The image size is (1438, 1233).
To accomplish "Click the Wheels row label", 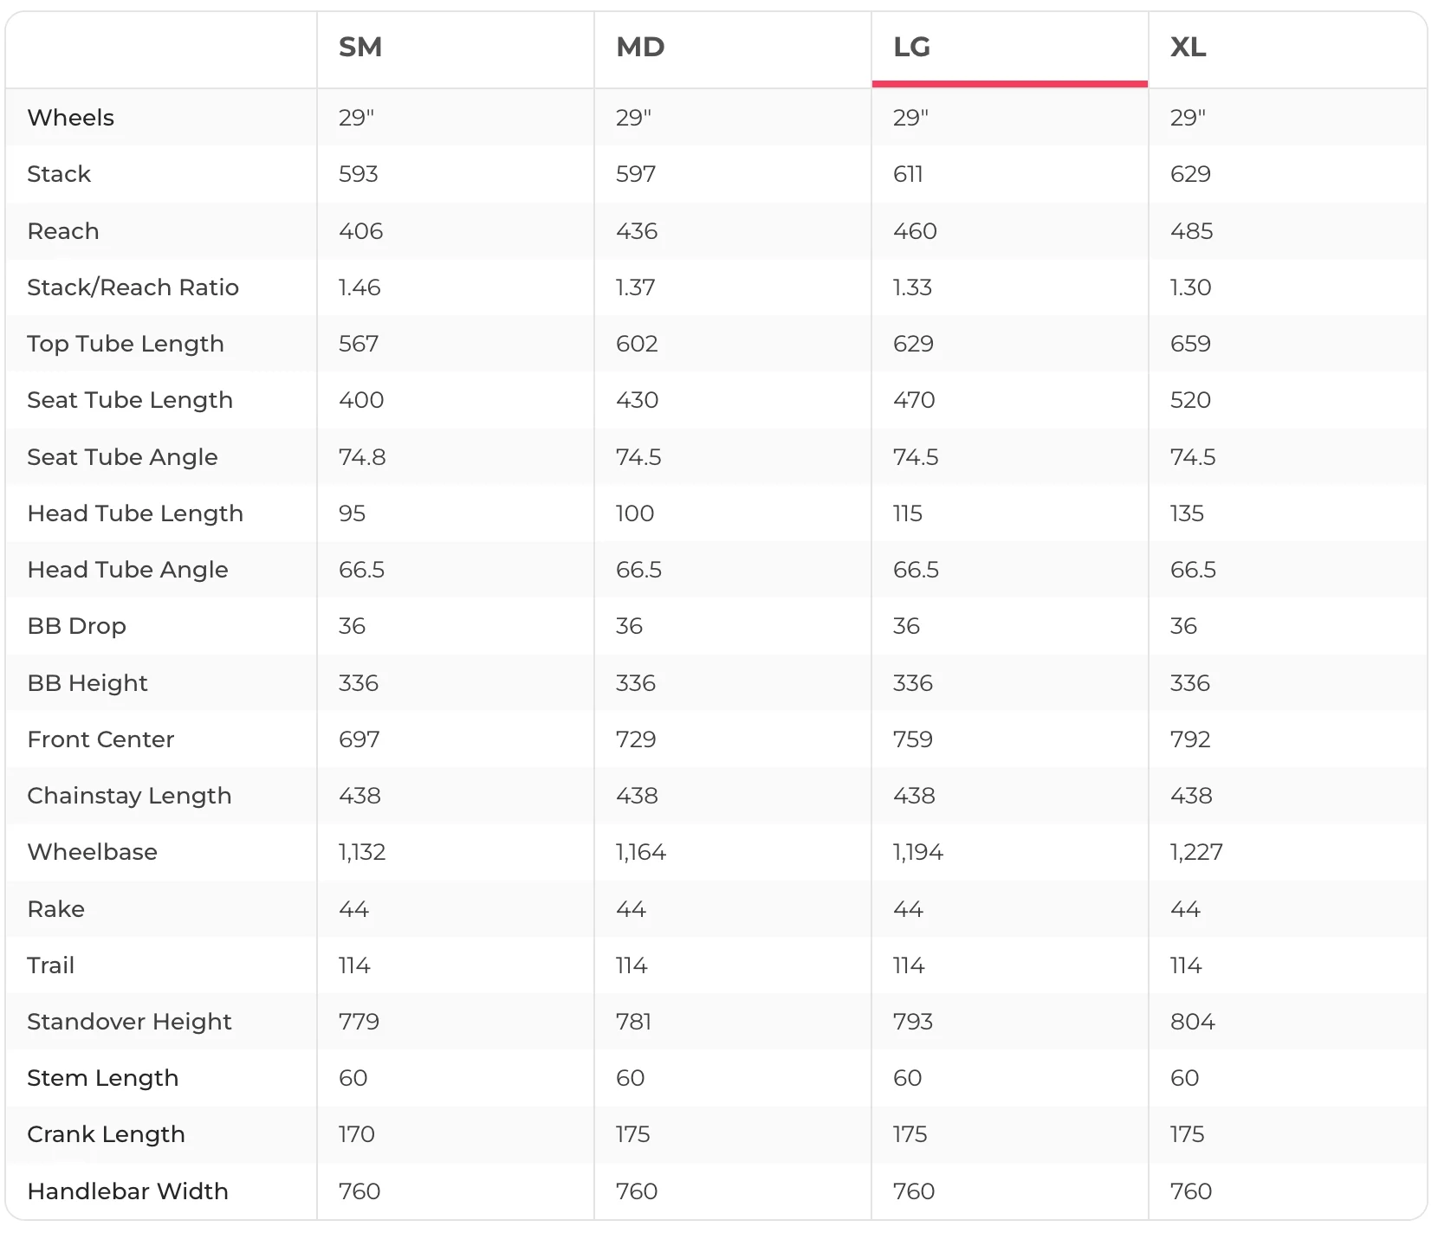I will click(71, 118).
